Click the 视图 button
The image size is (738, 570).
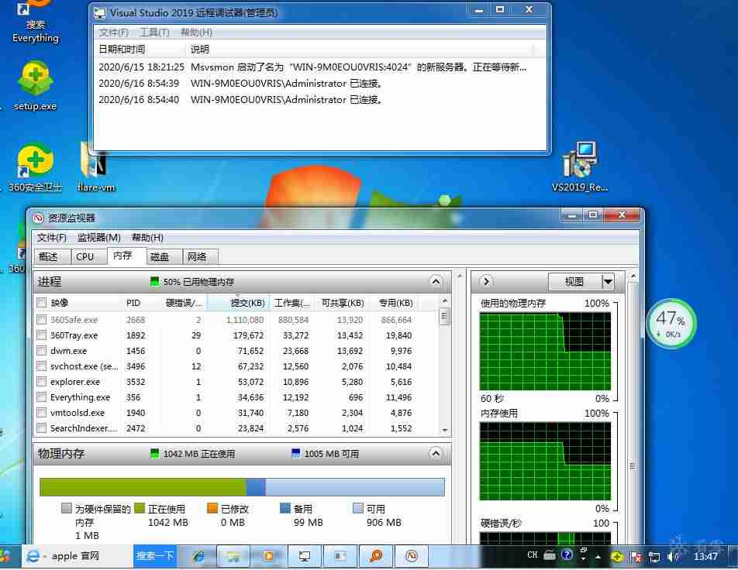575,282
